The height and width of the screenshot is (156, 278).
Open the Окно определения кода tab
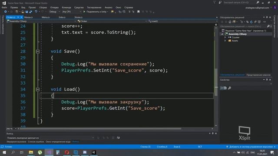(58, 142)
